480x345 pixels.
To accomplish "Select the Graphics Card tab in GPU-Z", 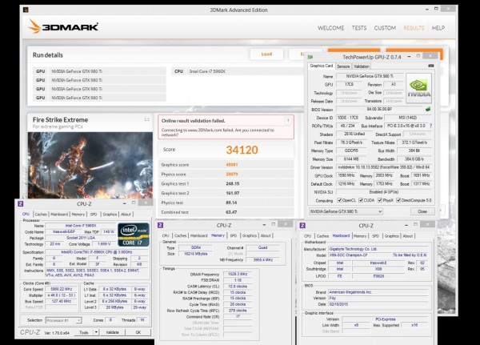I will tap(321, 66).
